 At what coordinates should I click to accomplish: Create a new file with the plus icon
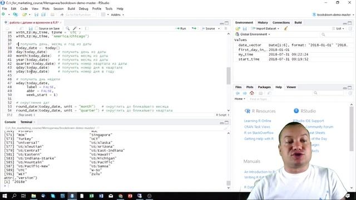3,14
